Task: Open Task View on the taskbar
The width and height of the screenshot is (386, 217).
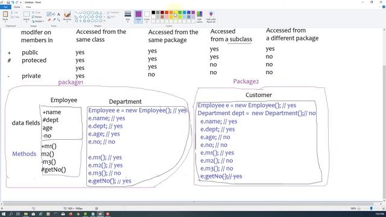Action: (18, 214)
